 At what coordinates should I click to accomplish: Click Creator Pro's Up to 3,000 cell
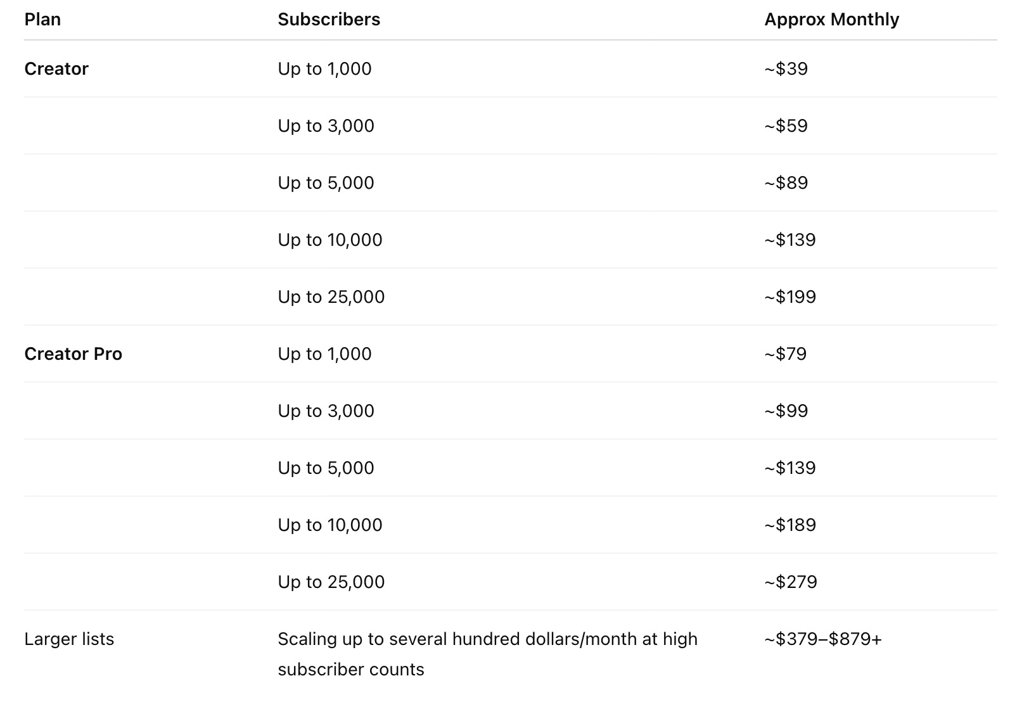326,411
